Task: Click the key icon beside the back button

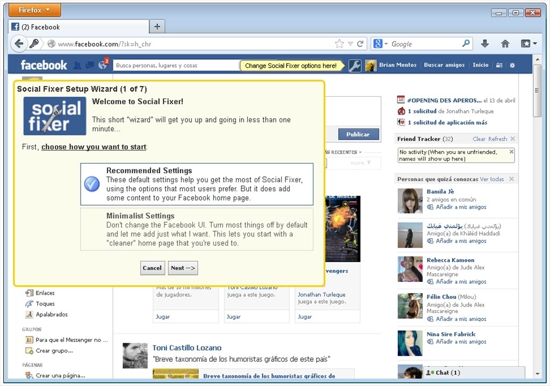Action: [x=34, y=44]
